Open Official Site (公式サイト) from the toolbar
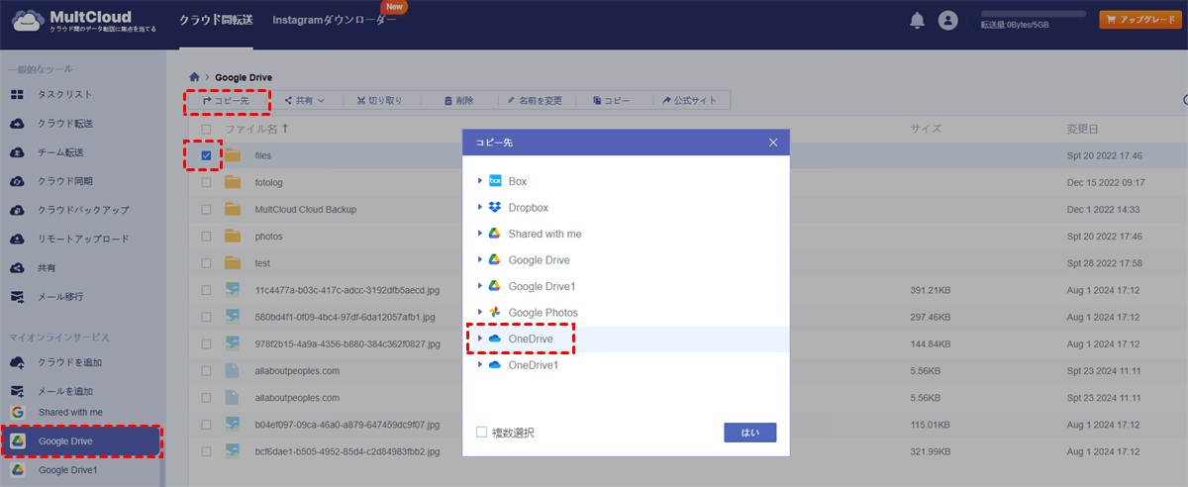This screenshot has height=487, width=1188. (x=691, y=100)
